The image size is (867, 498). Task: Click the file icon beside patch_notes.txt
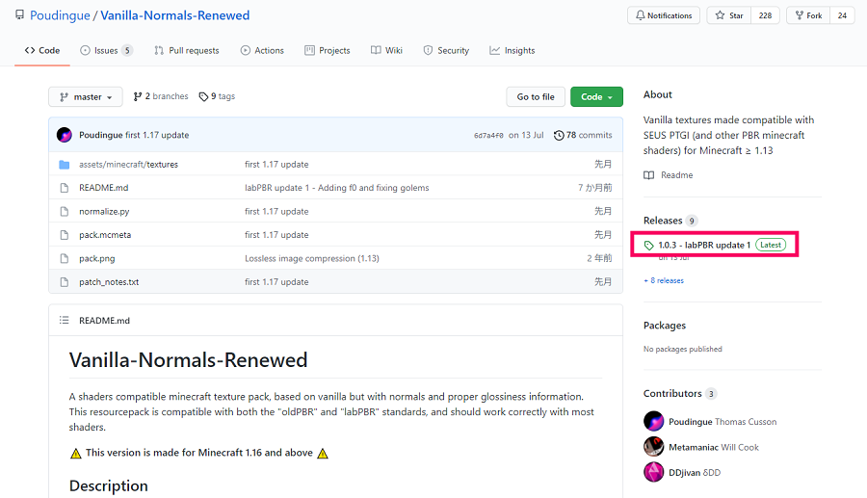point(65,282)
